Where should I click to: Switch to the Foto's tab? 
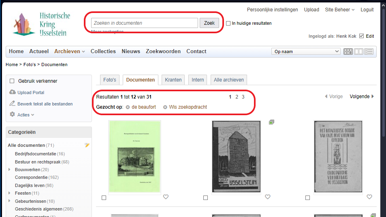point(109,80)
